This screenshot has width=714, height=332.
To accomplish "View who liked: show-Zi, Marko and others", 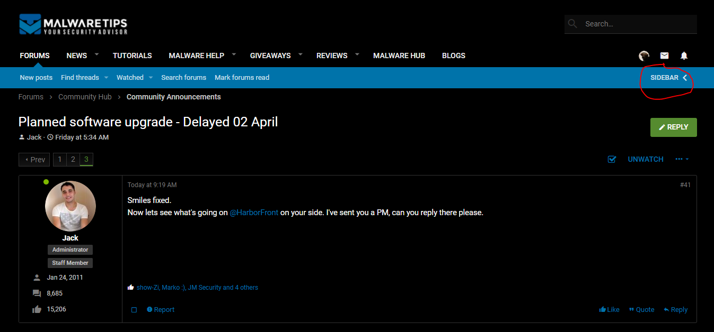I will click(197, 288).
